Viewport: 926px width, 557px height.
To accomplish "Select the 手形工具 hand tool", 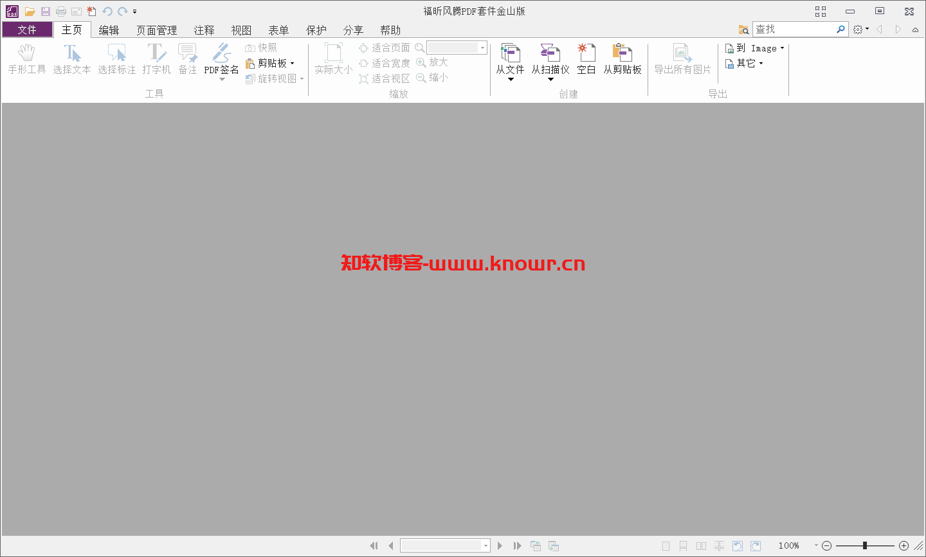I will pyautogui.click(x=27, y=59).
